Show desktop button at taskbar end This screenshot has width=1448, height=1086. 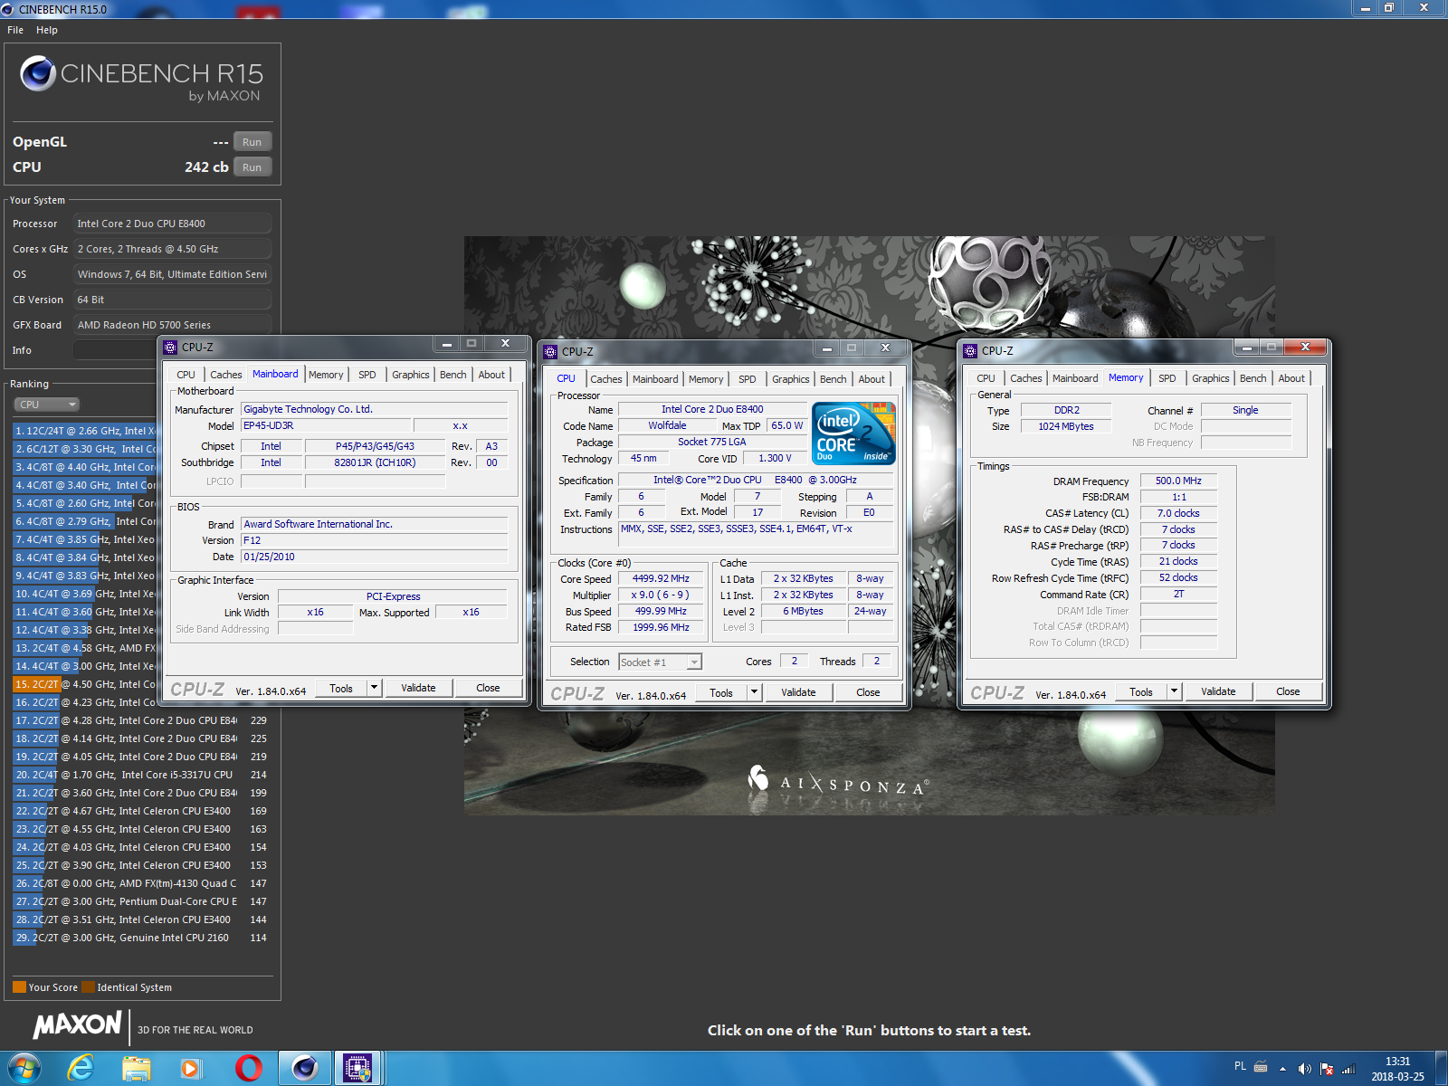click(x=1442, y=1069)
